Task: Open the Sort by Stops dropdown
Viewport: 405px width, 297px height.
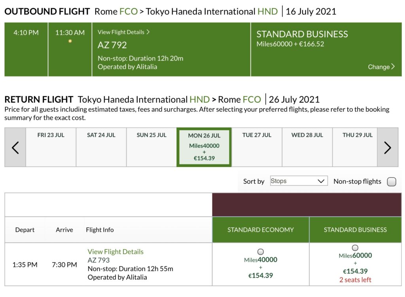Action: pos(299,181)
